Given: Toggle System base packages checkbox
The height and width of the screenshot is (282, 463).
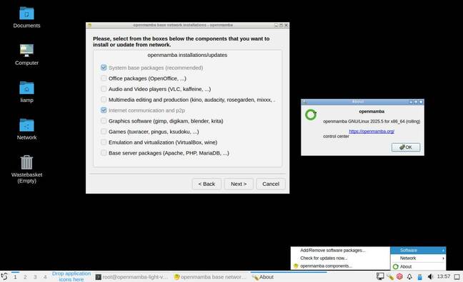Looking at the screenshot, I should [x=104, y=68].
